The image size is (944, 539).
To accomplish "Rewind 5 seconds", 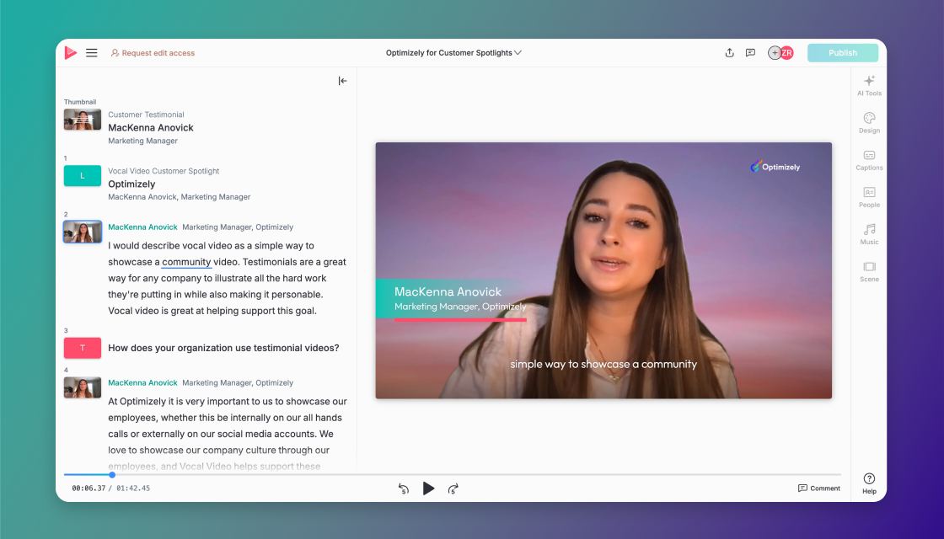I will coord(404,488).
